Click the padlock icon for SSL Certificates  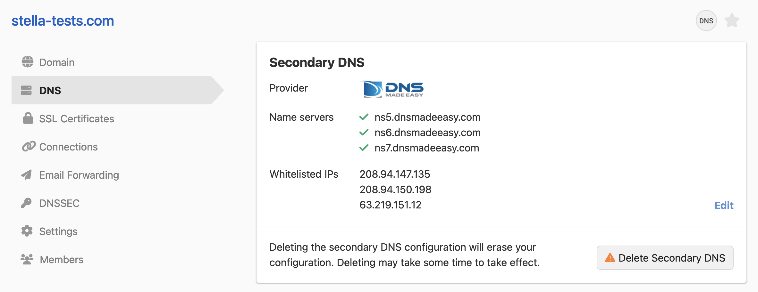tap(28, 118)
